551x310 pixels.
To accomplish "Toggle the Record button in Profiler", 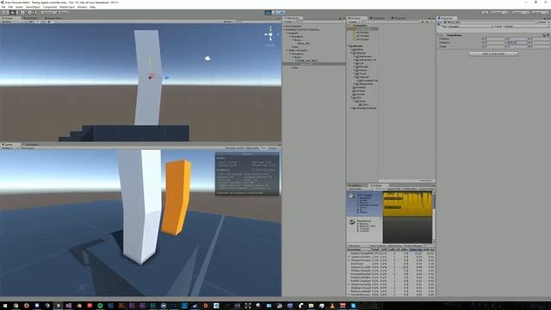I will [x=381, y=189].
